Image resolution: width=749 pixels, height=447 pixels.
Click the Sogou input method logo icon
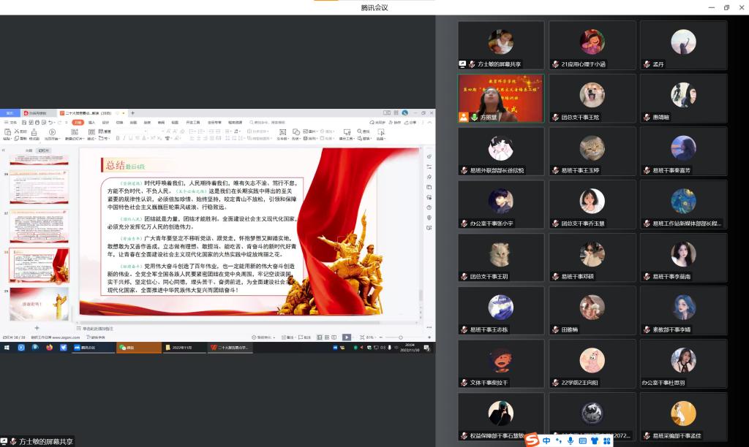(x=532, y=440)
